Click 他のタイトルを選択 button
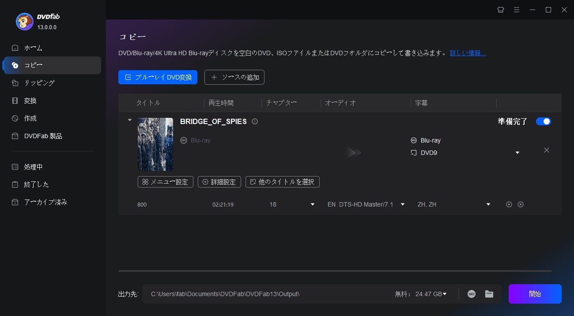This screenshot has height=316, width=574. pos(283,182)
